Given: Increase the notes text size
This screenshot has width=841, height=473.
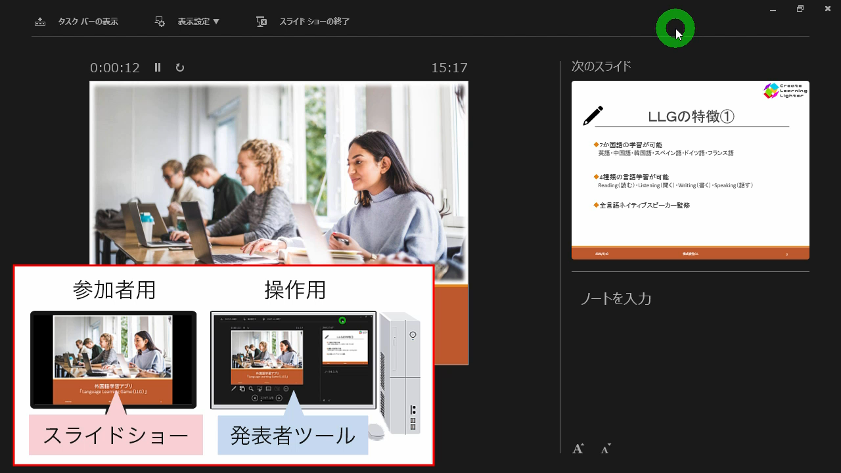Looking at the screenshot, I should click(578, 448).
